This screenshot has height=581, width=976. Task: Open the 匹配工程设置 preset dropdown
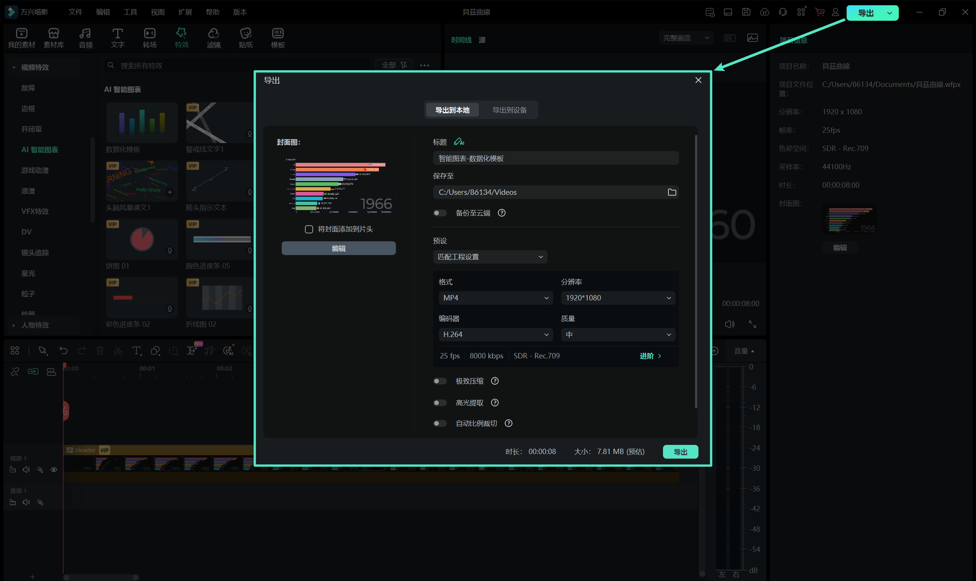[490, 257]
